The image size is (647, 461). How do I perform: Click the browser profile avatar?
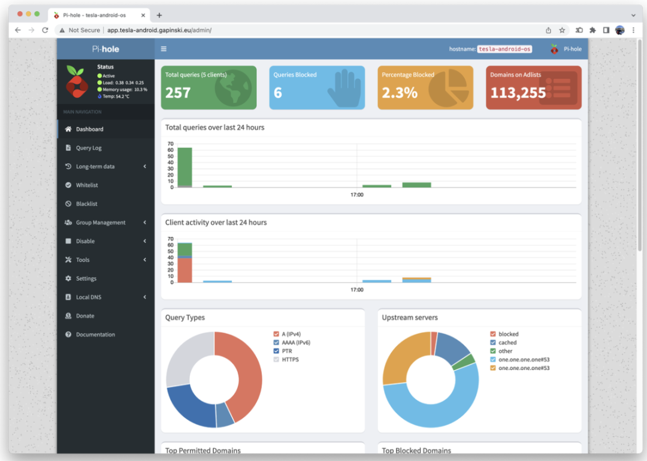pos(620,30)
